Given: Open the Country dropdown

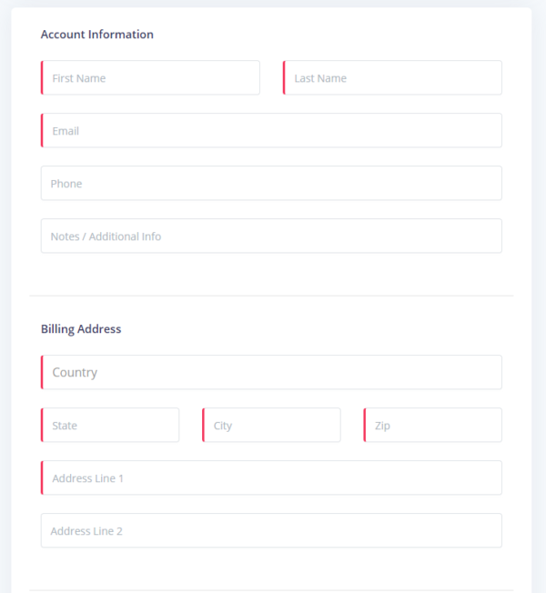Looking at the screenshot, I should [272, 373].
